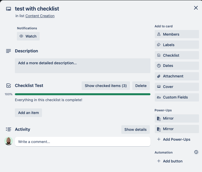This screenshot has width=202, height=172.
Task: Open the Automation info icon
Action: pos(196,152)
